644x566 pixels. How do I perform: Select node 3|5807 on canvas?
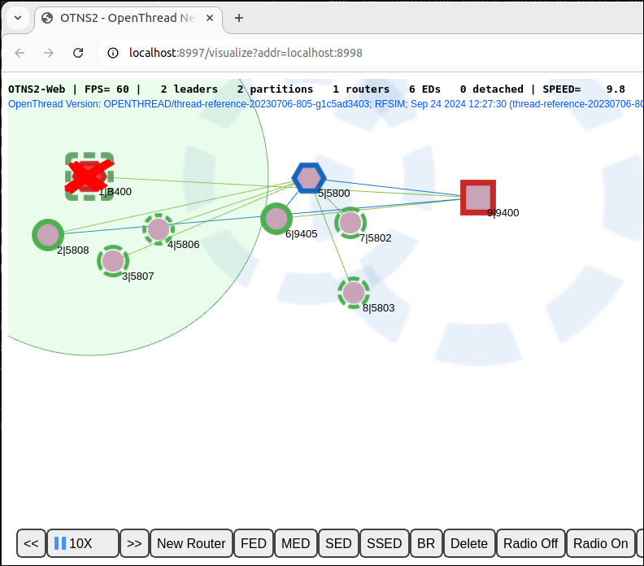113,261
